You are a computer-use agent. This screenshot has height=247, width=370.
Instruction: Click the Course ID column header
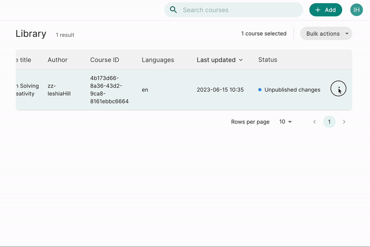tap(104, 60)
